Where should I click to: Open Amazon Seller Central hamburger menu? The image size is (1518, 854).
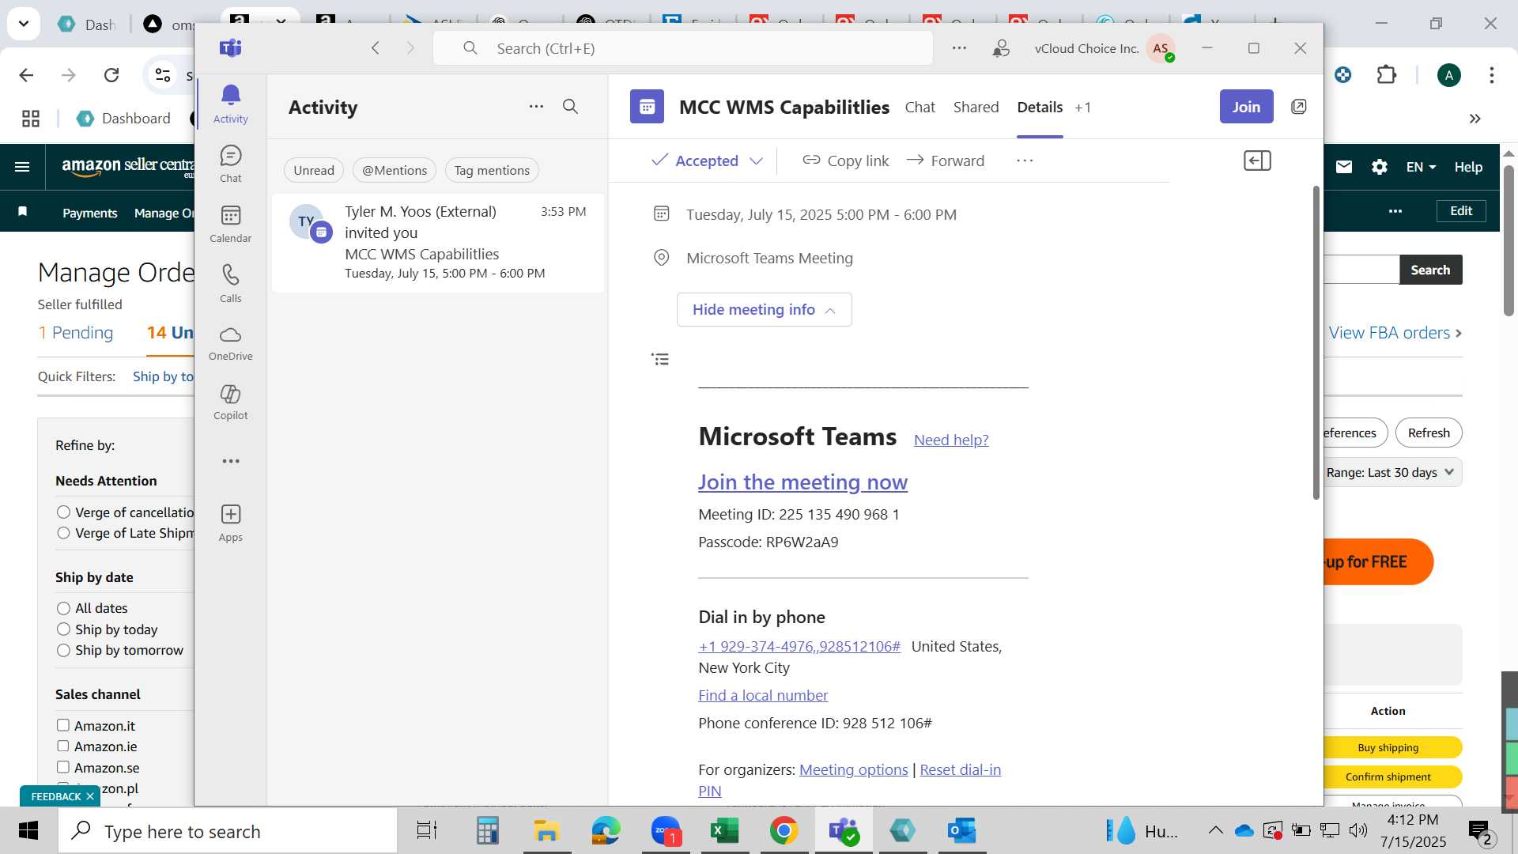[22, 167]
